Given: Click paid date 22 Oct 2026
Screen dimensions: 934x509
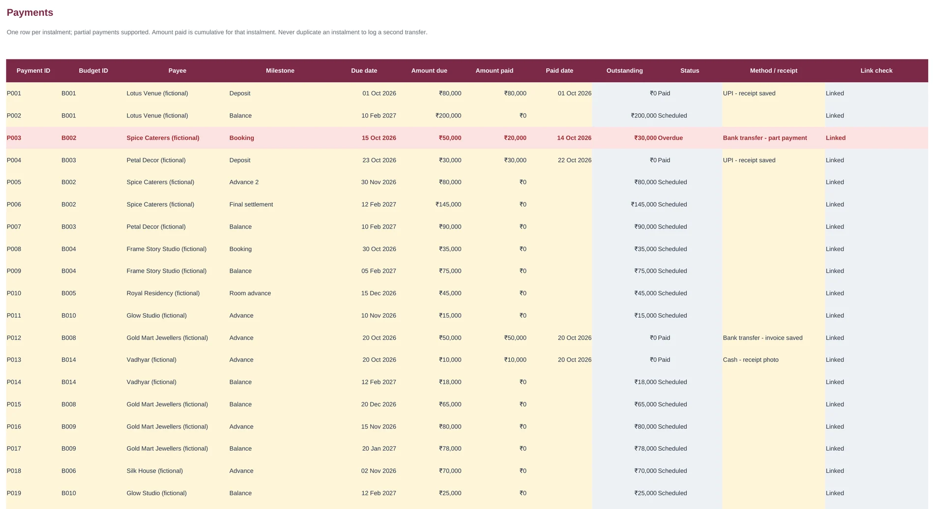Looking at the screenshot, I should [x=559, y=160].
